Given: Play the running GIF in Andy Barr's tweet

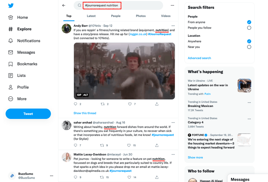Looking at the screenshot, I should [124, 71].
